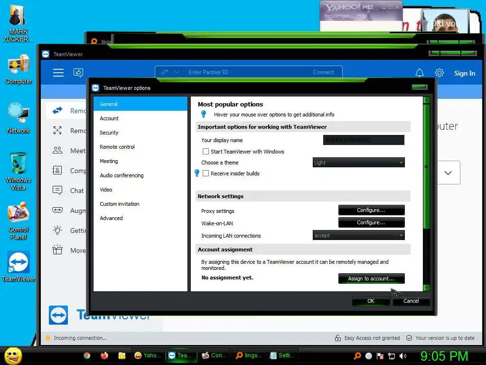Click the Connect button in the partner bar
The width and height of the screenshot is (486, 365).
click(x=323, y=72)
